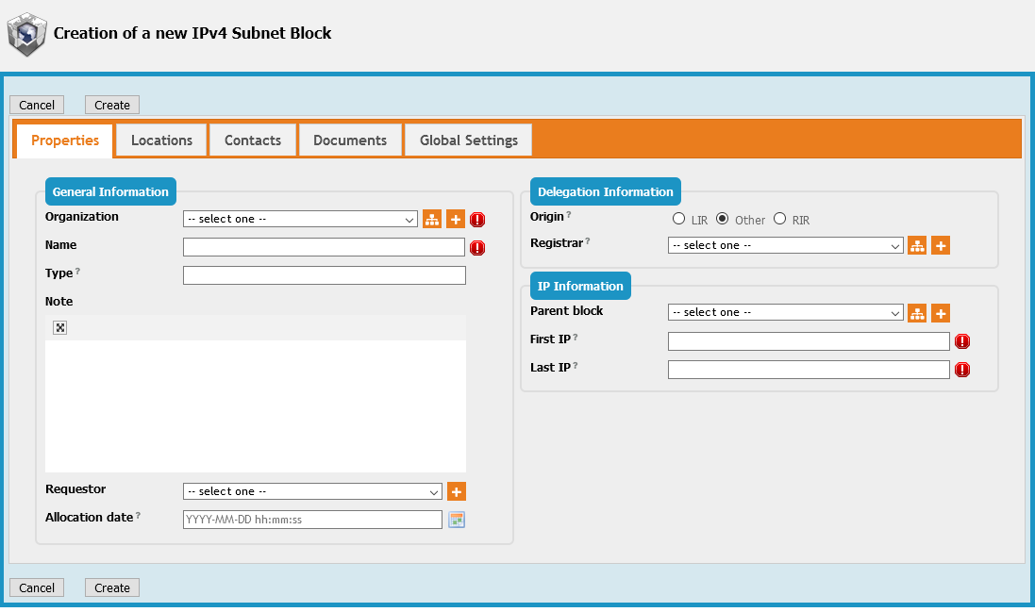
Task: Click the top Create button
Action: (112, 105)
